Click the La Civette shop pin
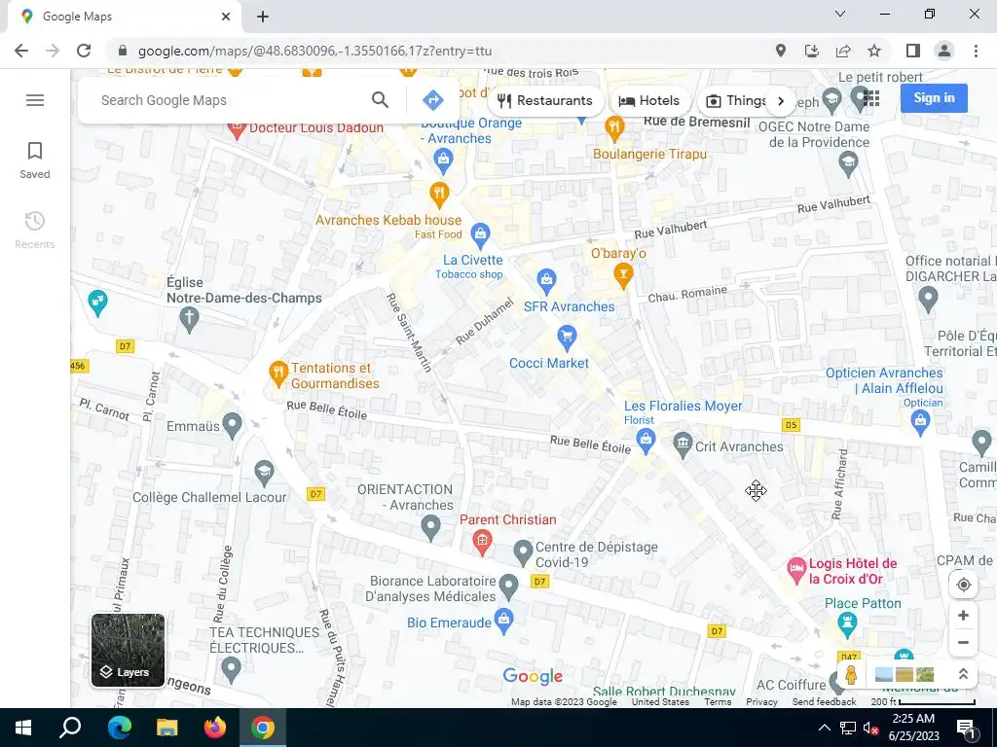 481,235
